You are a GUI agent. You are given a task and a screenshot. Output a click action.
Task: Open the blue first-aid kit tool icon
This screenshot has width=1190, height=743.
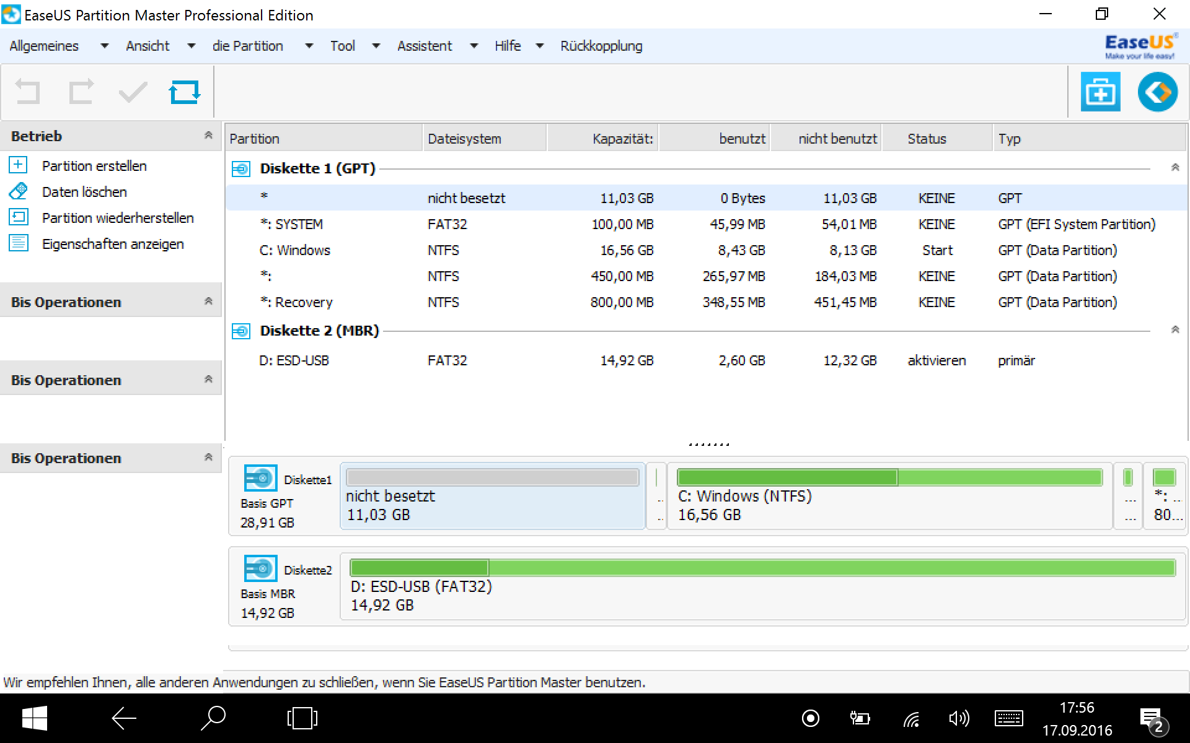point(1100,92)
